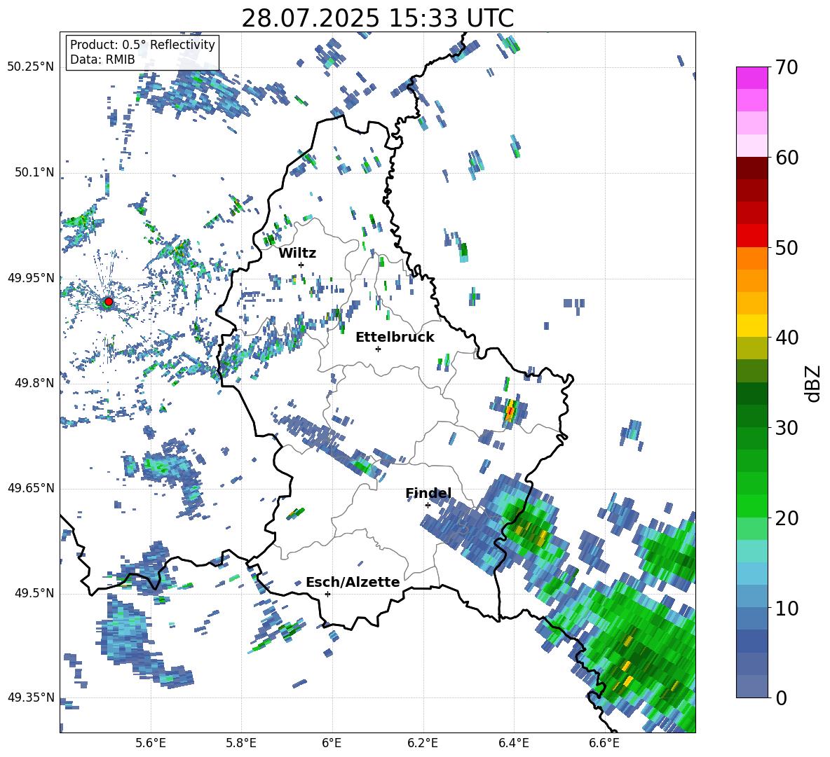Click the 5.8°E longitude label
The image size is (830, 757).
[241, 743]
